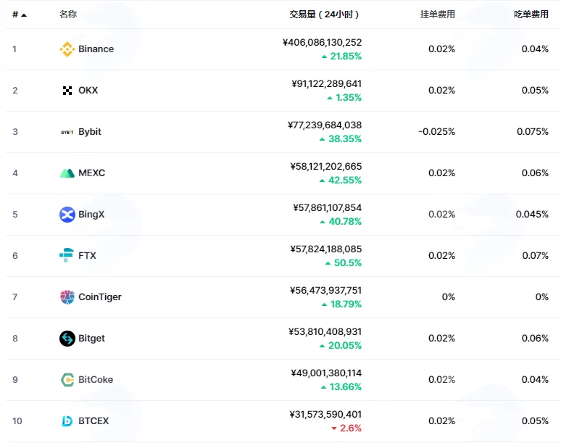Click OKX 1.35% change value
The image size is (561, 443).
(349, 98)
